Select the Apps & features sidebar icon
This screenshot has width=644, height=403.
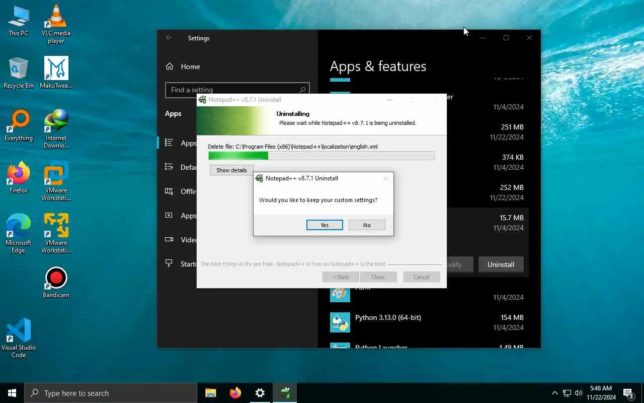point(169,143)
